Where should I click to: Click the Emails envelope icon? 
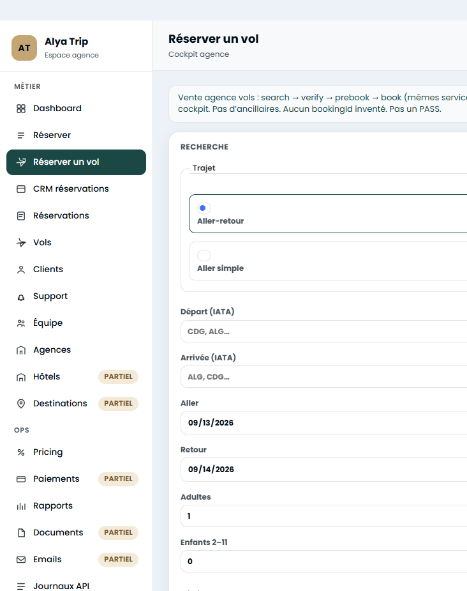pyautogui.click(x=21, y=560)
